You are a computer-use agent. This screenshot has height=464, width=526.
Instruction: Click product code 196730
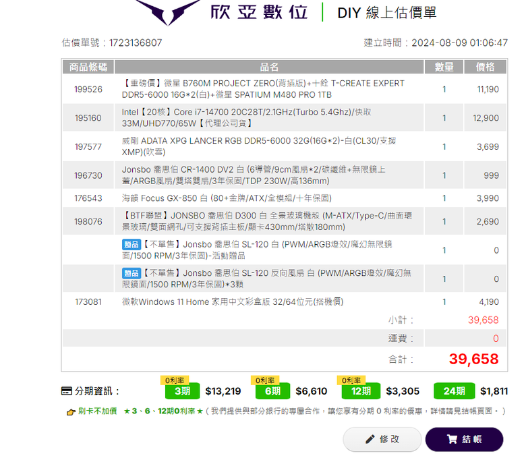coord(88,175)
